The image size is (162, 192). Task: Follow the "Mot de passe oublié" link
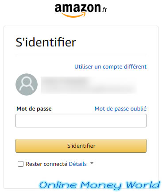(x=120, y=108)
